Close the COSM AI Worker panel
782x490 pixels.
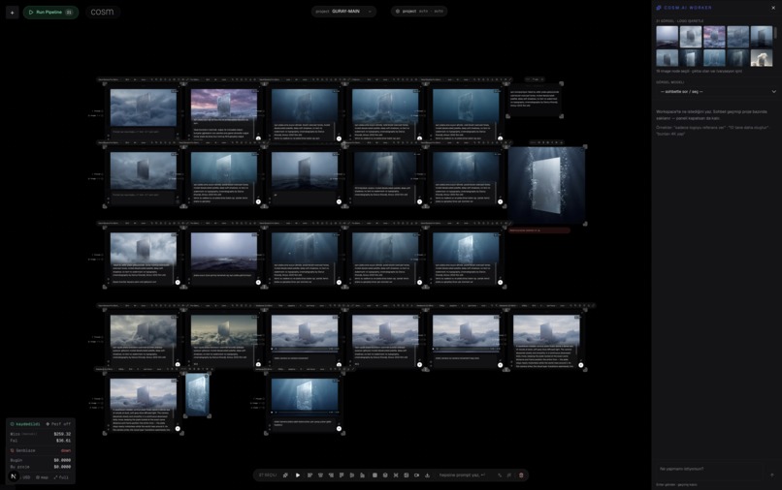(x=773, y=8)
